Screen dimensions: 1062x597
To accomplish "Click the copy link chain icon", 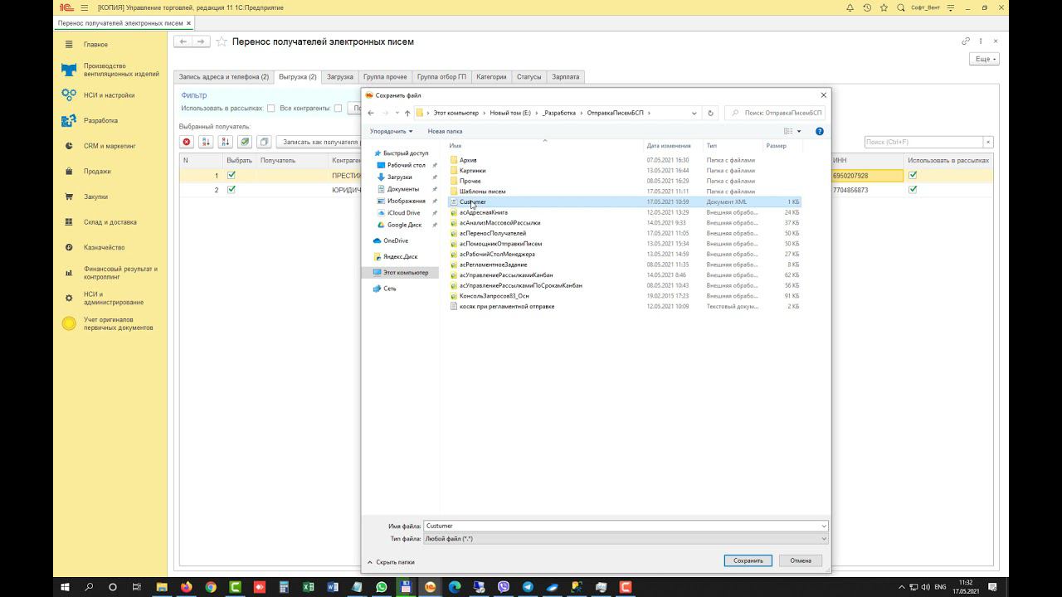I will tap(966, 41).
